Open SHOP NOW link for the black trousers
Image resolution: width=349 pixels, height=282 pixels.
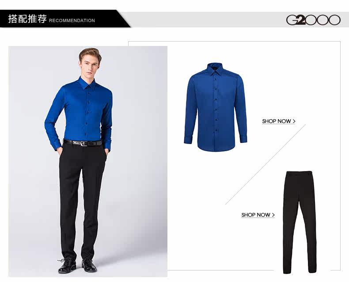click(258, 215)
